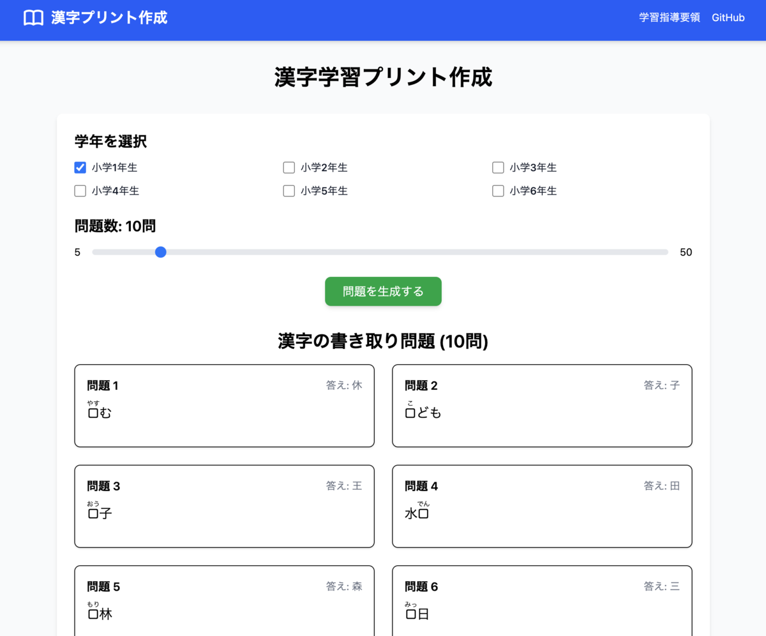Check the 小学6年生 checkbox

tap(498, 190)
